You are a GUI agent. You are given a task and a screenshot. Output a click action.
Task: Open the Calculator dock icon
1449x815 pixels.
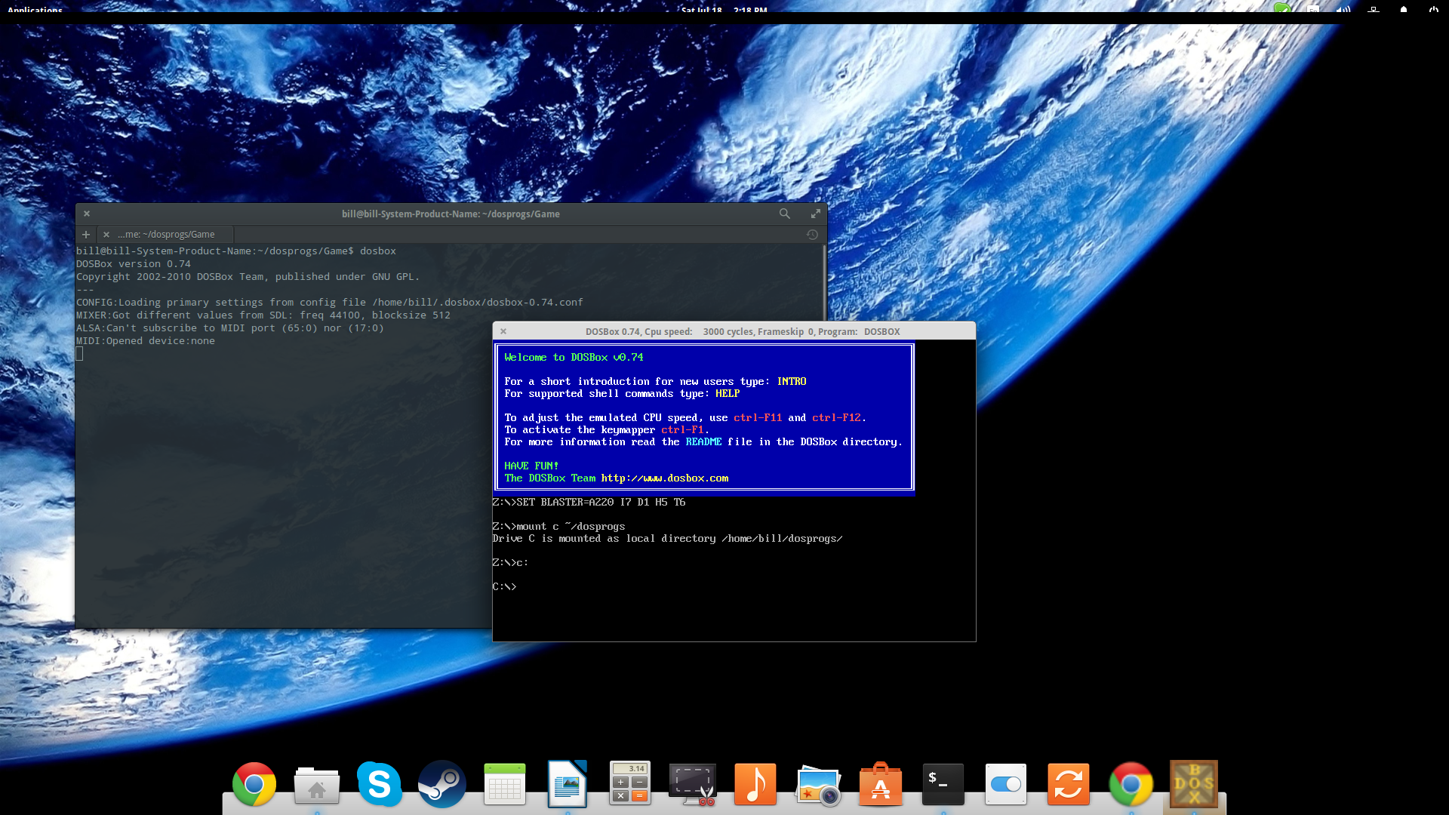[x=630, y=784]
